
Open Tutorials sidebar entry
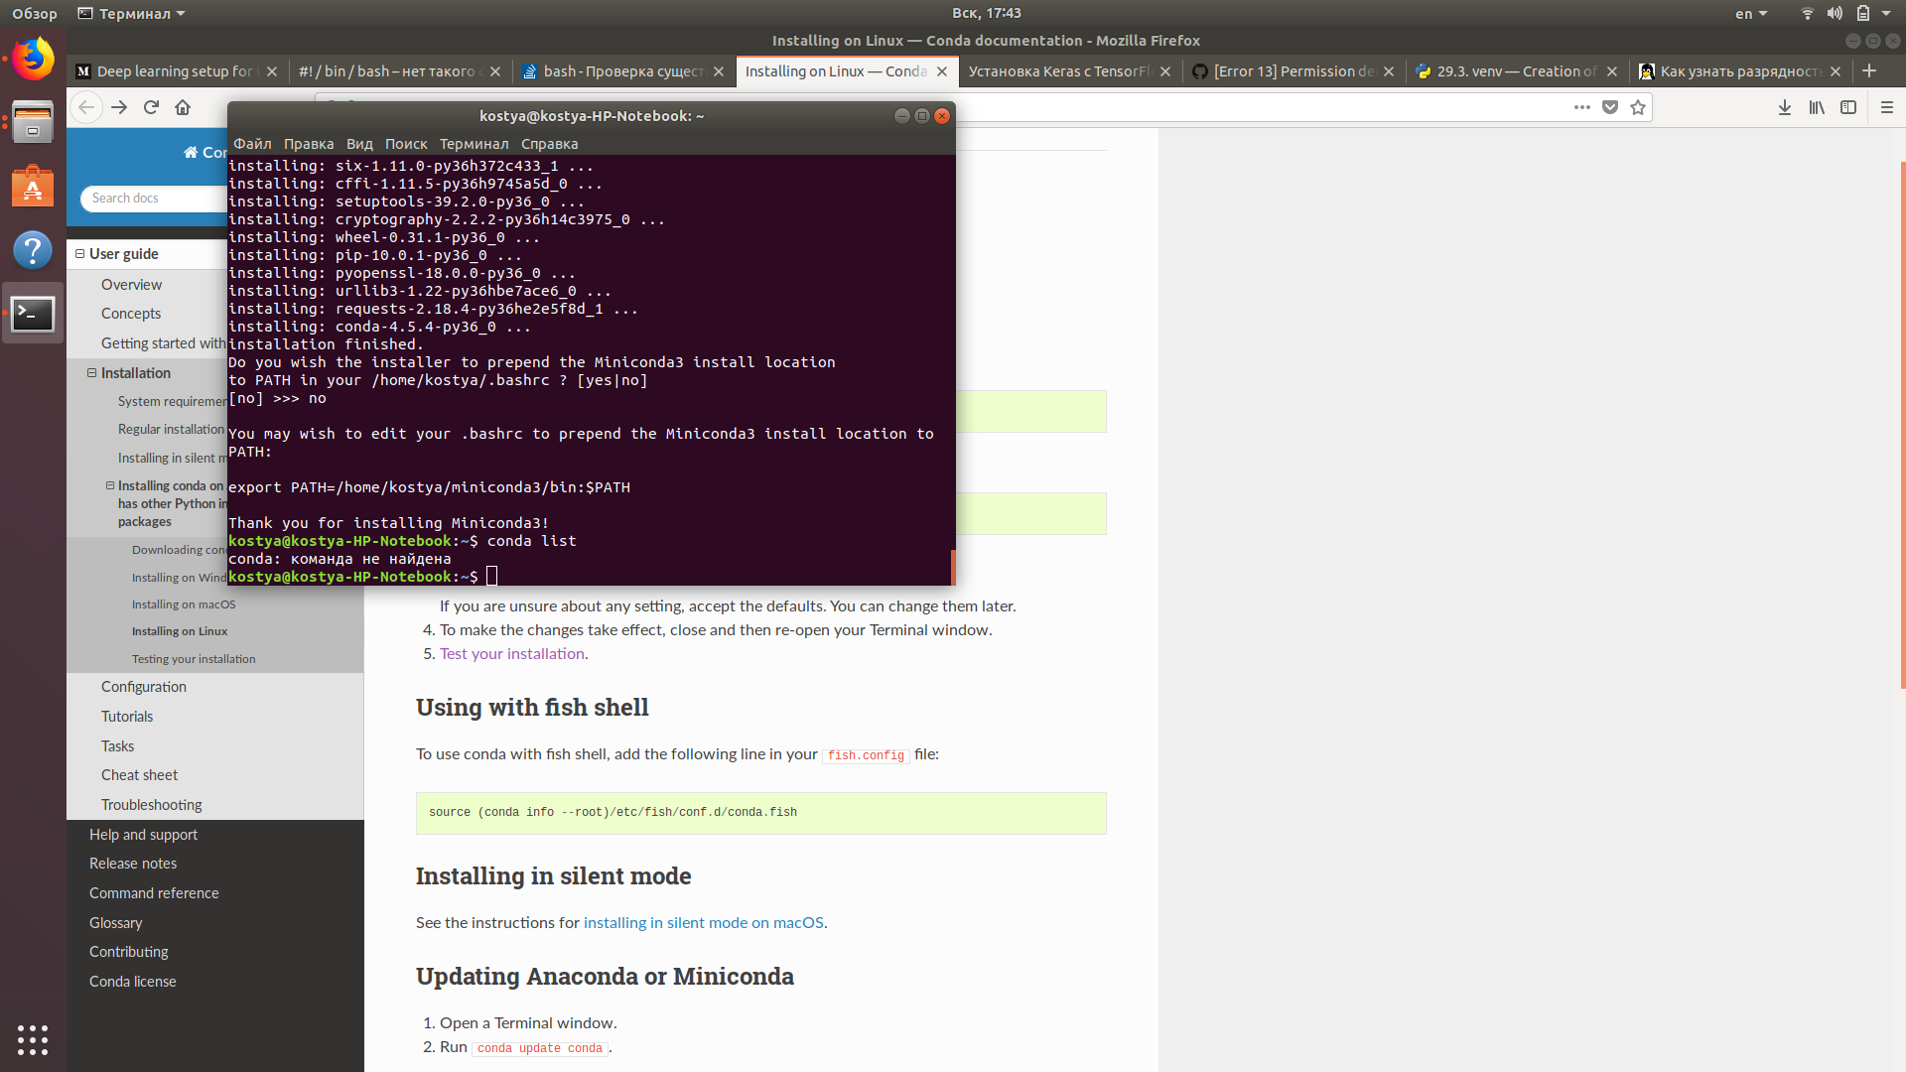click(127, 716)
